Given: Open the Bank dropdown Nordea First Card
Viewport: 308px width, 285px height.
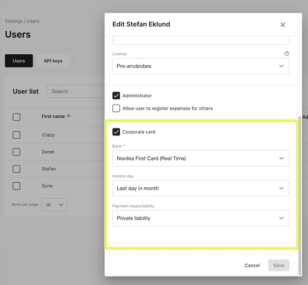Looking at the screenshot, I should 201,158.
